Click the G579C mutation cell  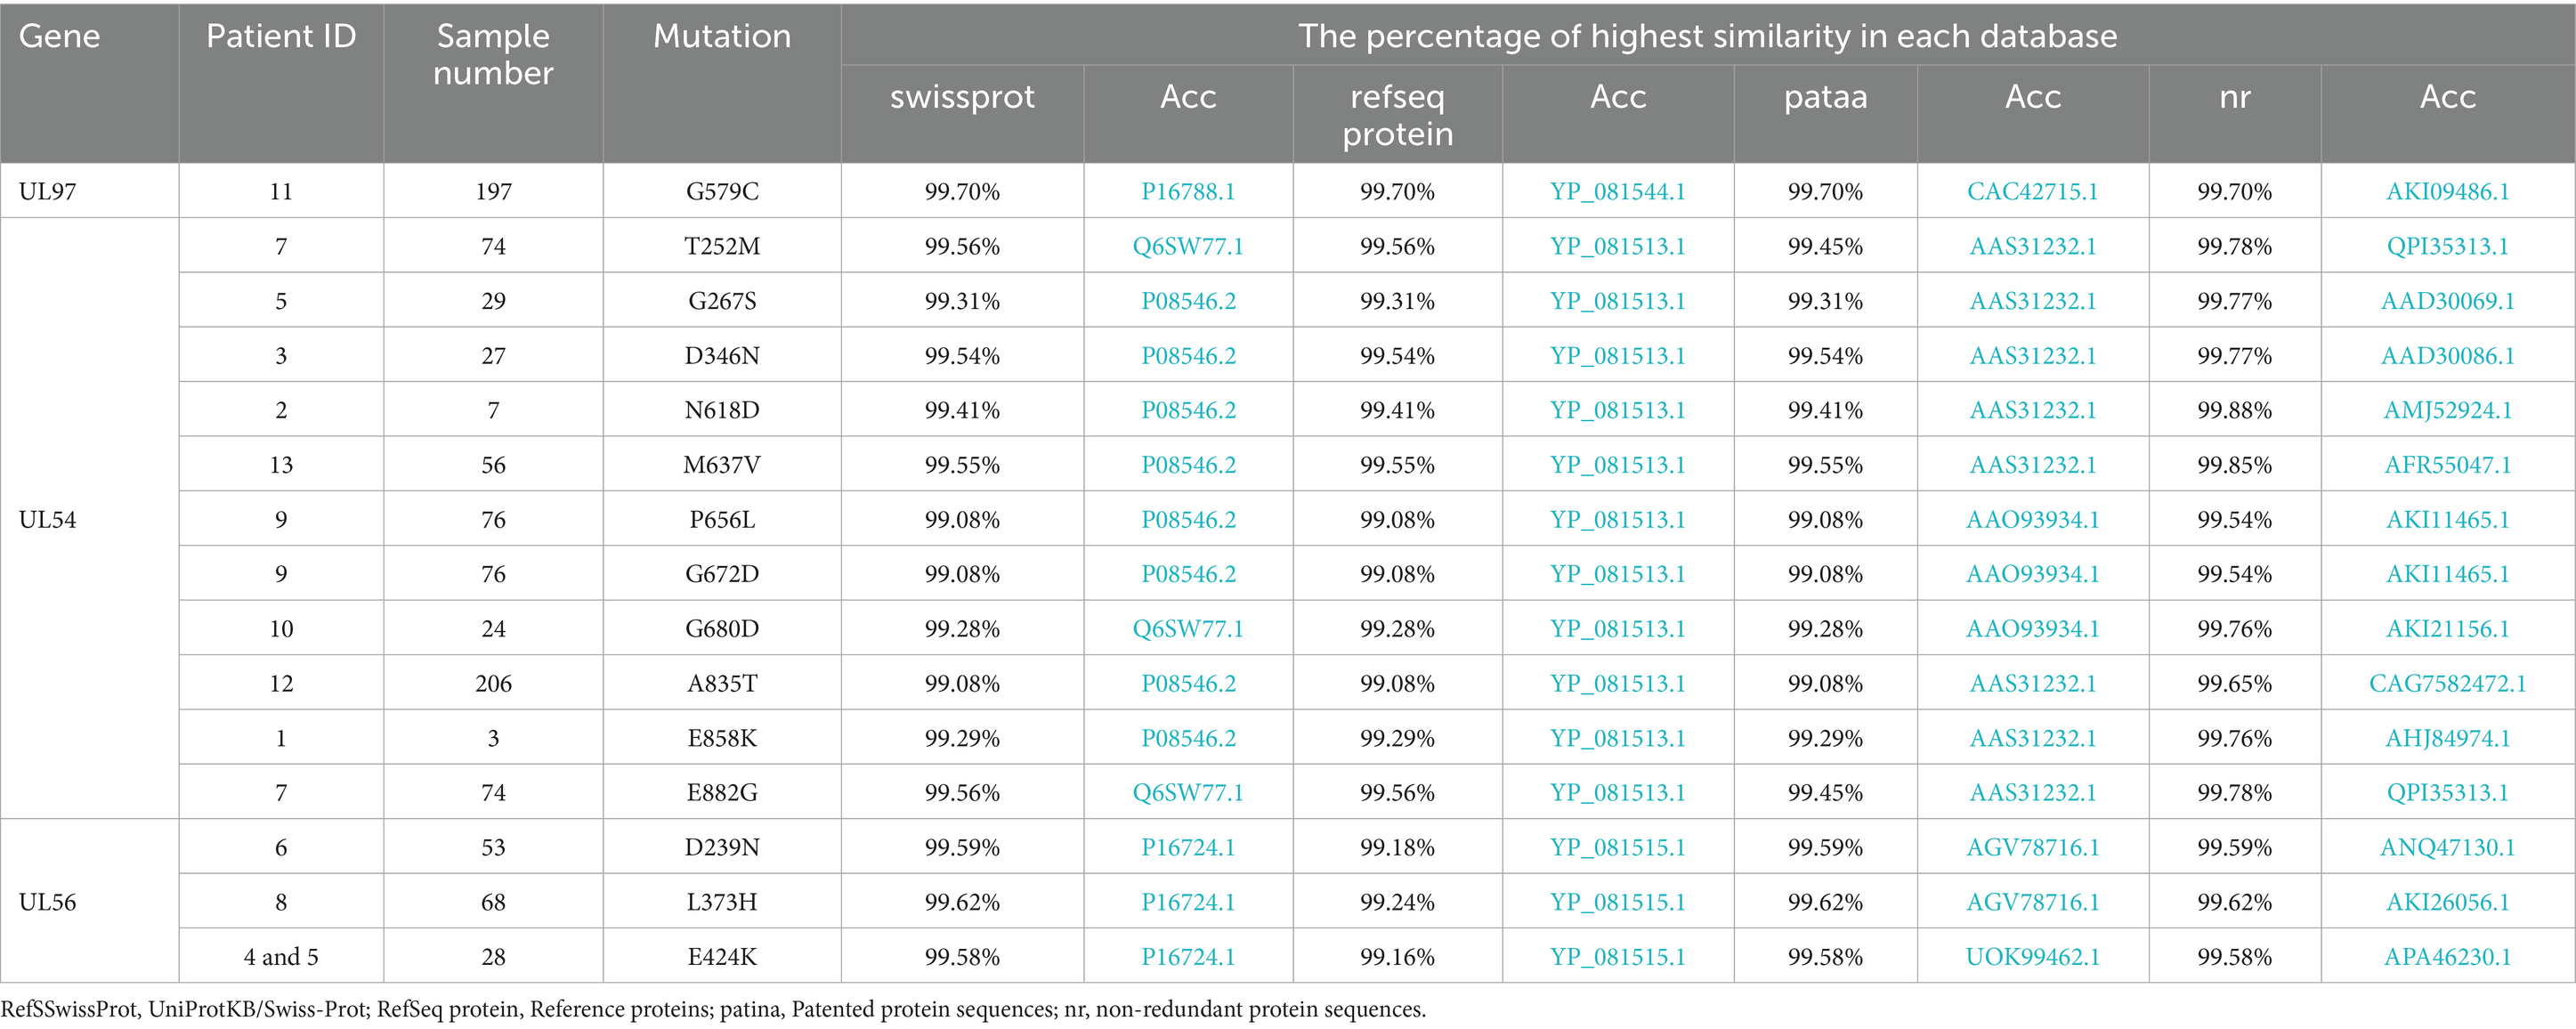(x=722, y=192)
